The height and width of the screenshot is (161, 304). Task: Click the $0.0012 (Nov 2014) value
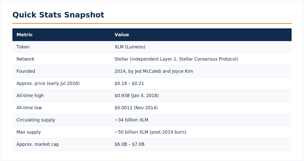pos(136,108)
